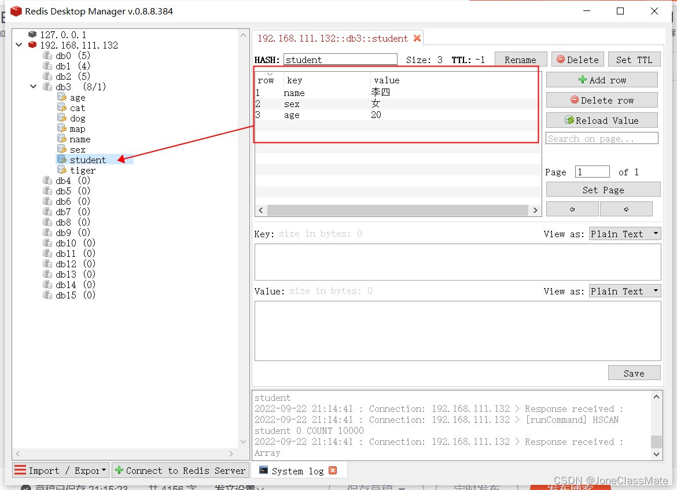Click the db10 database icon
Viewport: 677px width, 490px height.
pos(47,243)
